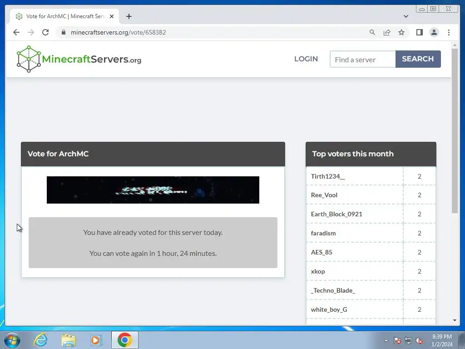
Task: Open the taskbar clock and date
Action: [x=442, y=340]
